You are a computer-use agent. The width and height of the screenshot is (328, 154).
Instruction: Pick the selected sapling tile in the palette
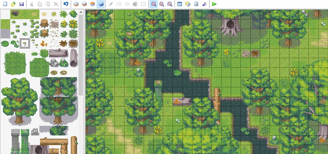coord(25,44)
